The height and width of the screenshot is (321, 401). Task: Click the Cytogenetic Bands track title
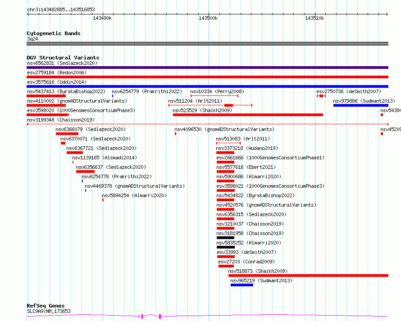(x=54, y=33)
